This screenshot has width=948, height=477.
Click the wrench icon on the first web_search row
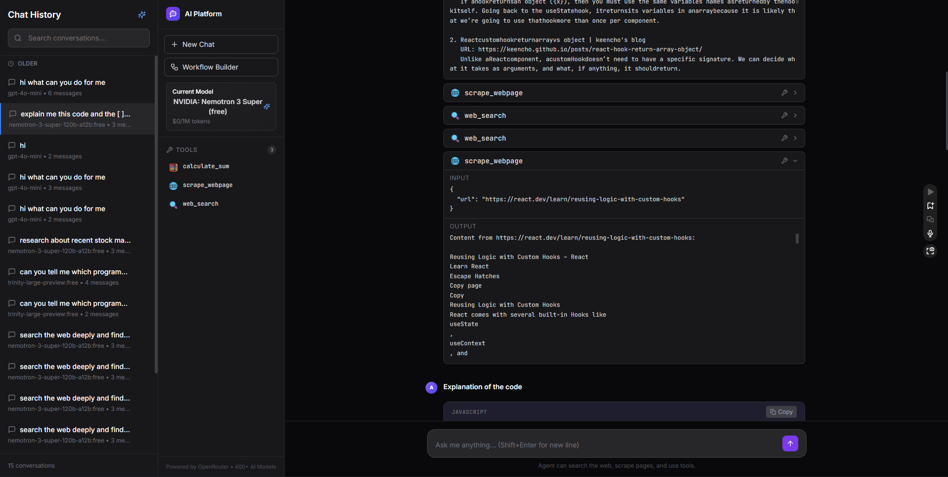[x=784, y=115]
